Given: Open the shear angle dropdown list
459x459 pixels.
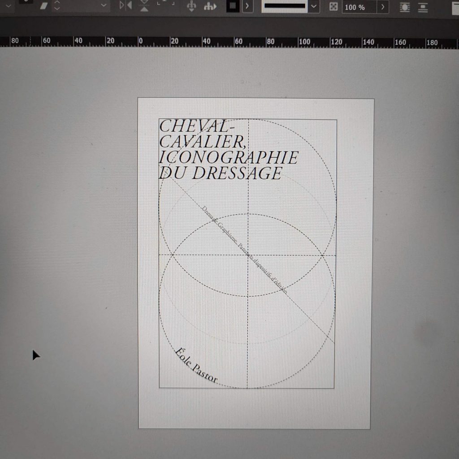Looking at the screenshot, I should tap(104, 6).
